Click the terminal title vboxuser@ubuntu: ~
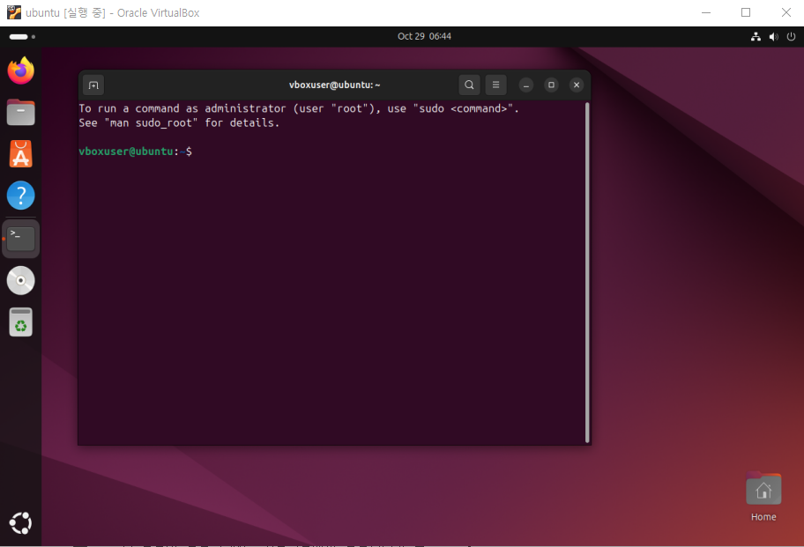The height and width of the screenshot is (547, 804). pos(334,85)
